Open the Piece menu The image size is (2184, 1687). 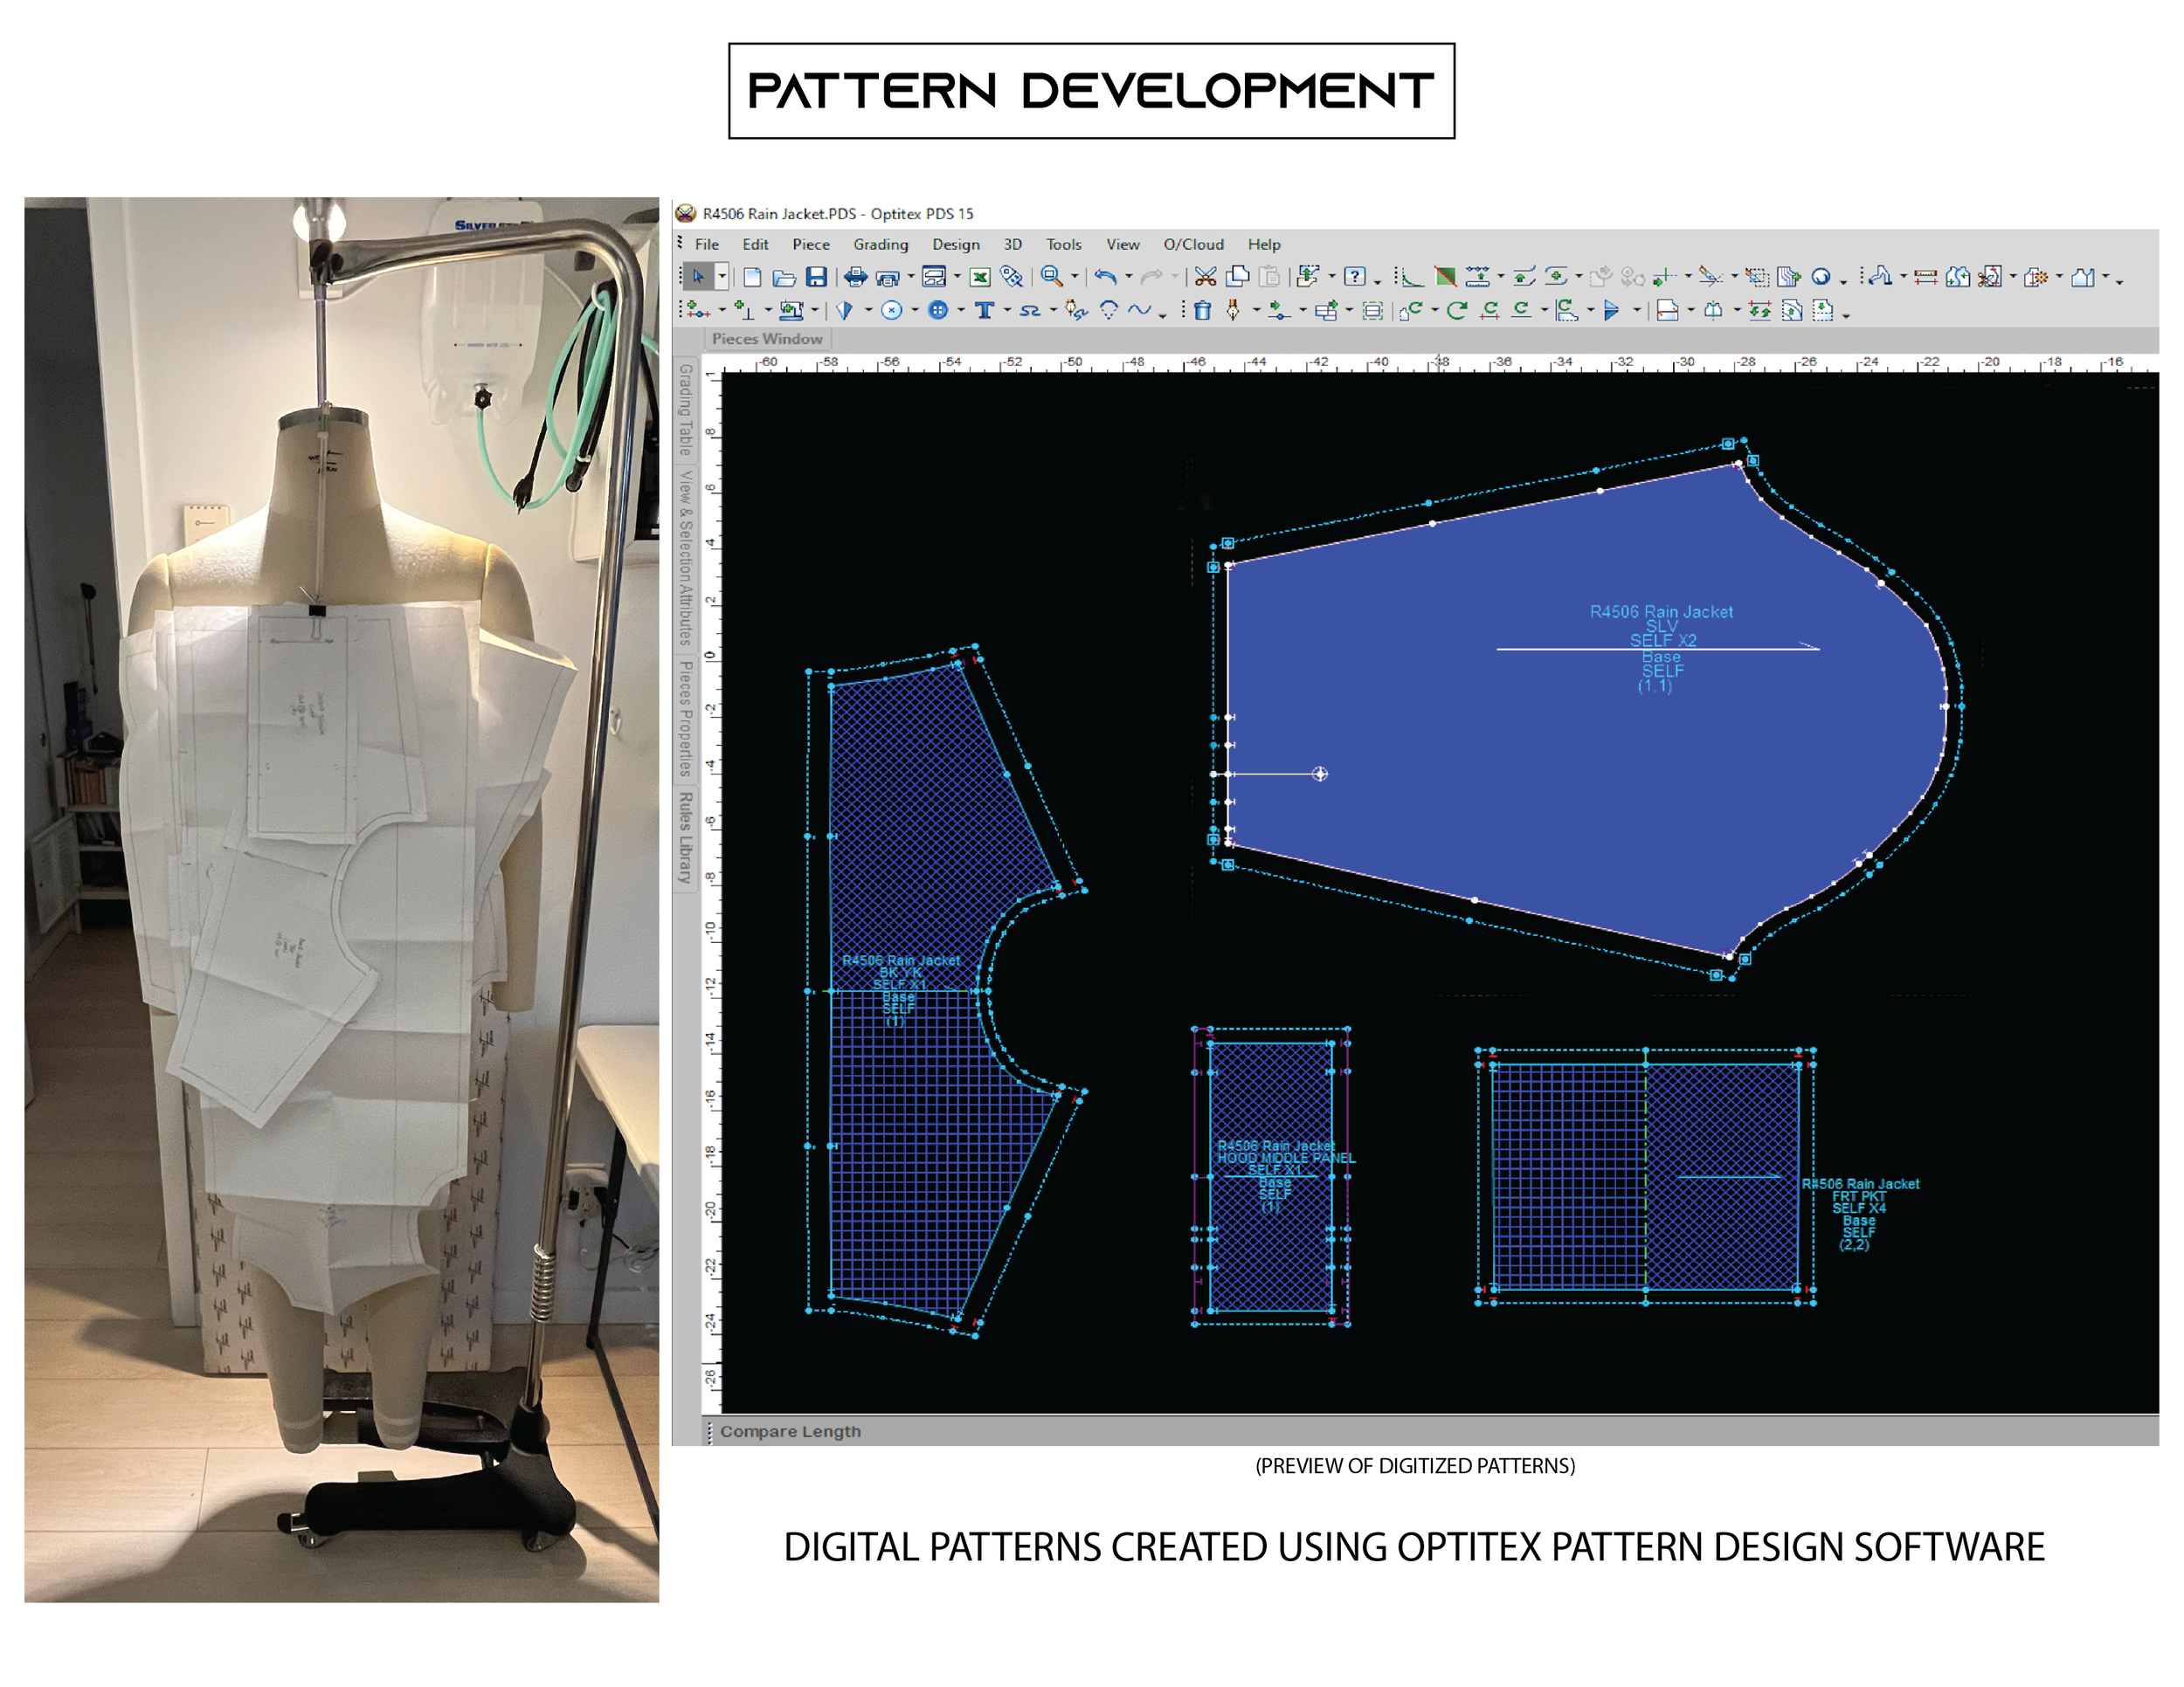[810, 244]
